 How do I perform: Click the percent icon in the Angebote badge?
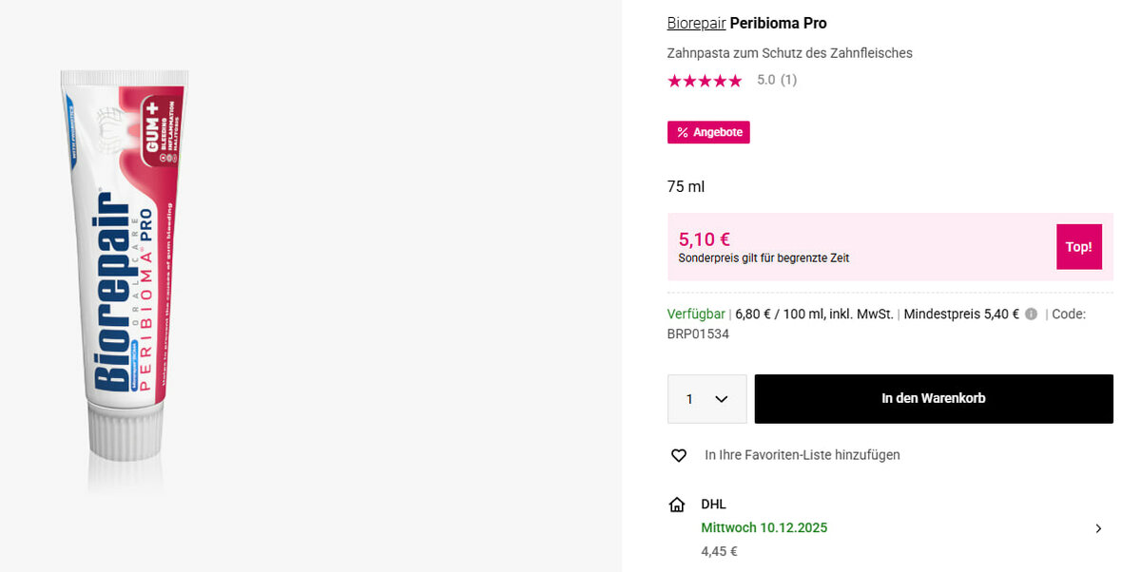tap(682, 133)
